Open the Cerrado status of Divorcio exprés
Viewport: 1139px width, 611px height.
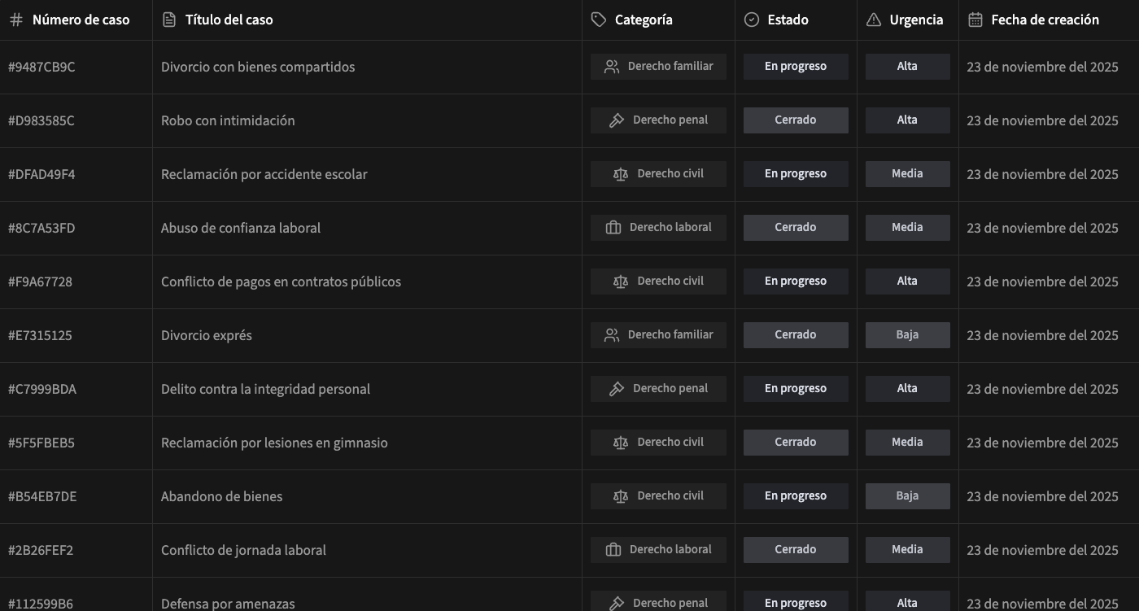point(795,335)
